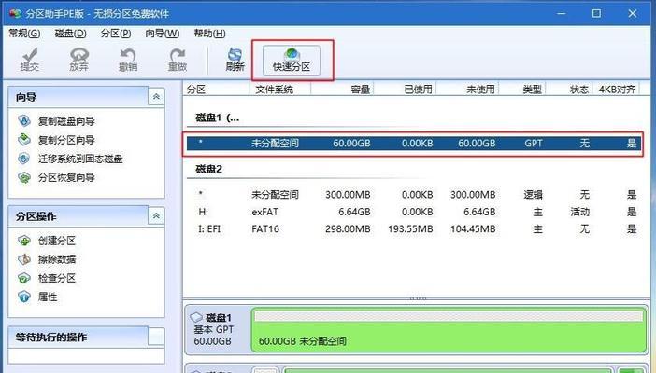Click the 4KB对齐 column header

coord(617,89)
